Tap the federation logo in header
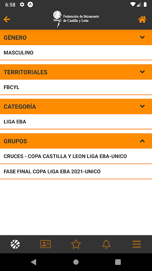Viewport: 152px width, 271px height. coord(76,19)
